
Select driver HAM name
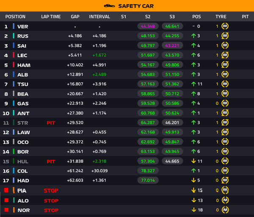click(x=24, y=65)
